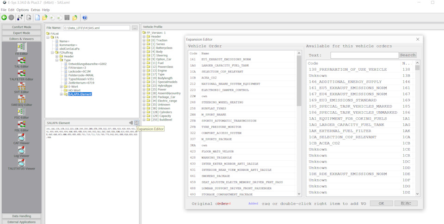
Task: Select the Editors & Viewers panel
Action: (22, 39)
